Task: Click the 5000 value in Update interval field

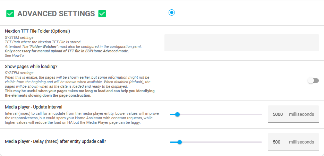Action: pos(278,114)
